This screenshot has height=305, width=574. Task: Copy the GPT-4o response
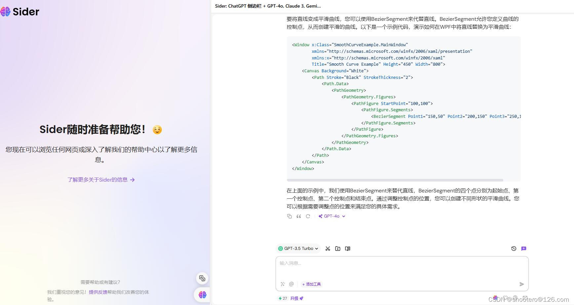point(289,216)
